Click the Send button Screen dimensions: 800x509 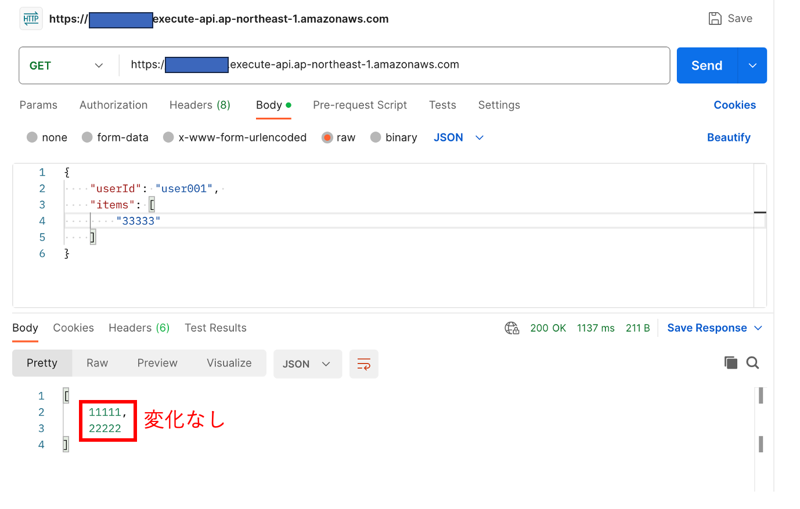707,66
